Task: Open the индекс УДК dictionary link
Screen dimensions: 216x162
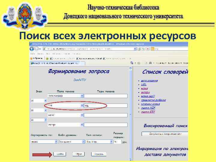Action: 148,108
